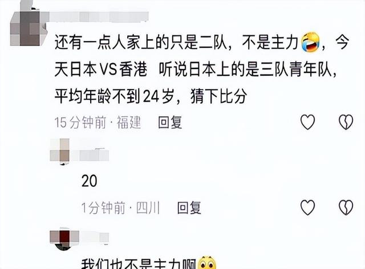Viewport: 365px width, 269px height.
Task: Tap the reply text 我们也不是主力啊
Action: [139, 263]
